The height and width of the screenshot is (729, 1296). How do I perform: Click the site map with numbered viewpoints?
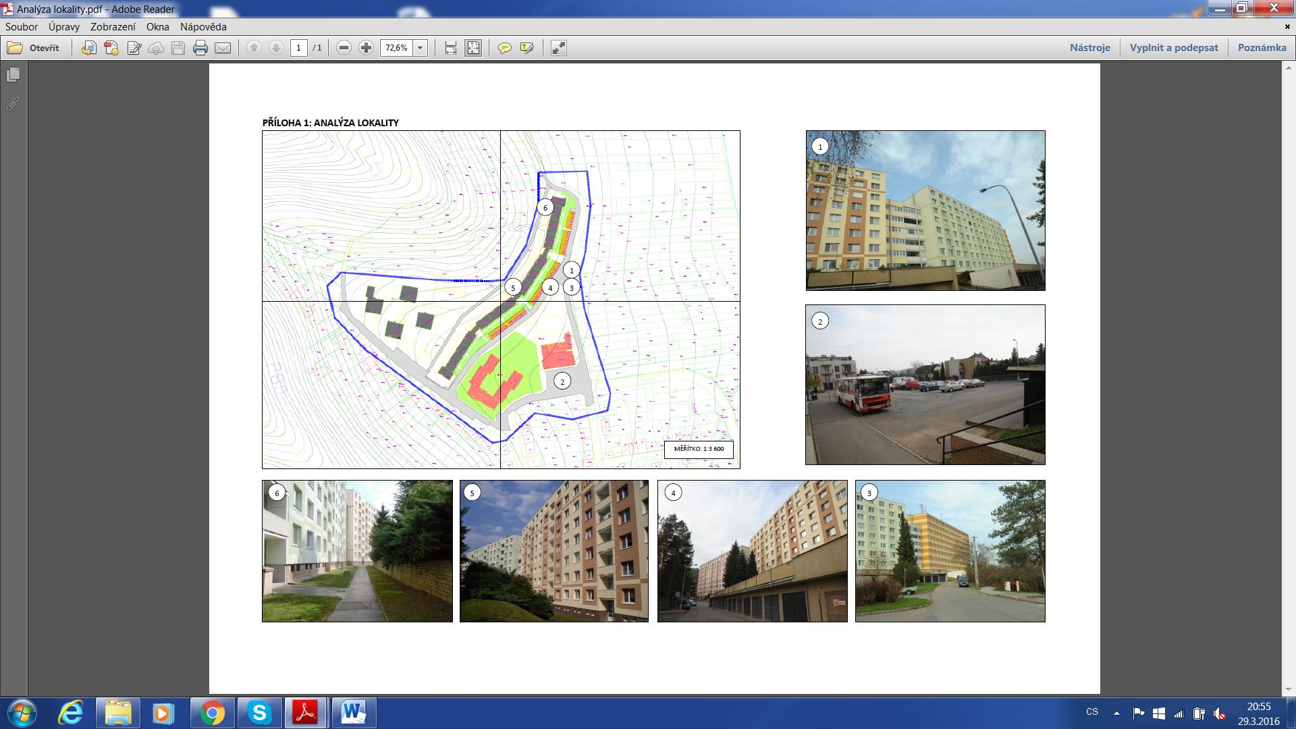point(501,300)
